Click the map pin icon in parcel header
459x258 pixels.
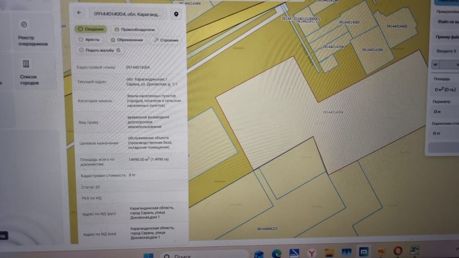tap(176, 14)
